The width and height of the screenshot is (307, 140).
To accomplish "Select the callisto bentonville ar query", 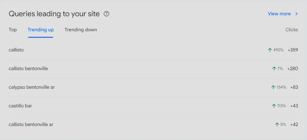I will click(x=31, y=124).
